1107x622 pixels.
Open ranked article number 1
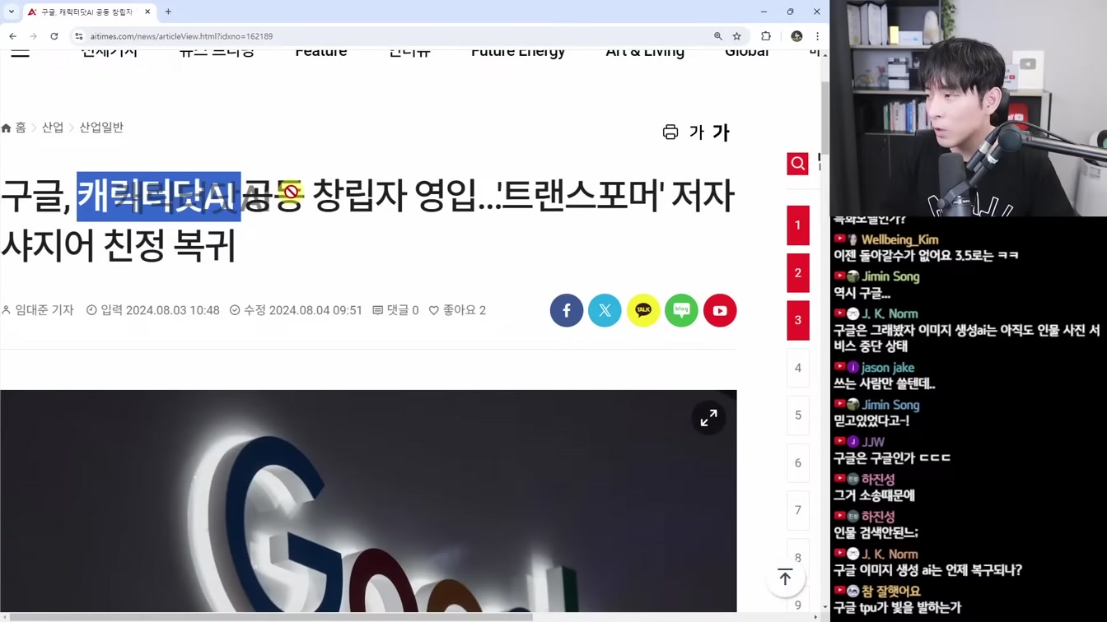click(x=797, y=225)
